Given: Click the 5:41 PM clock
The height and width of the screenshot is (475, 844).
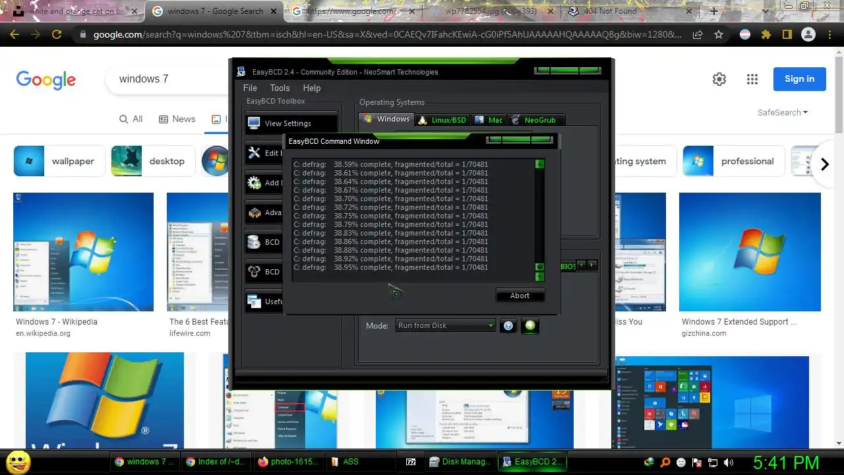Looking at the screenshot, I should pyautogui.click(x=785, y=462).
